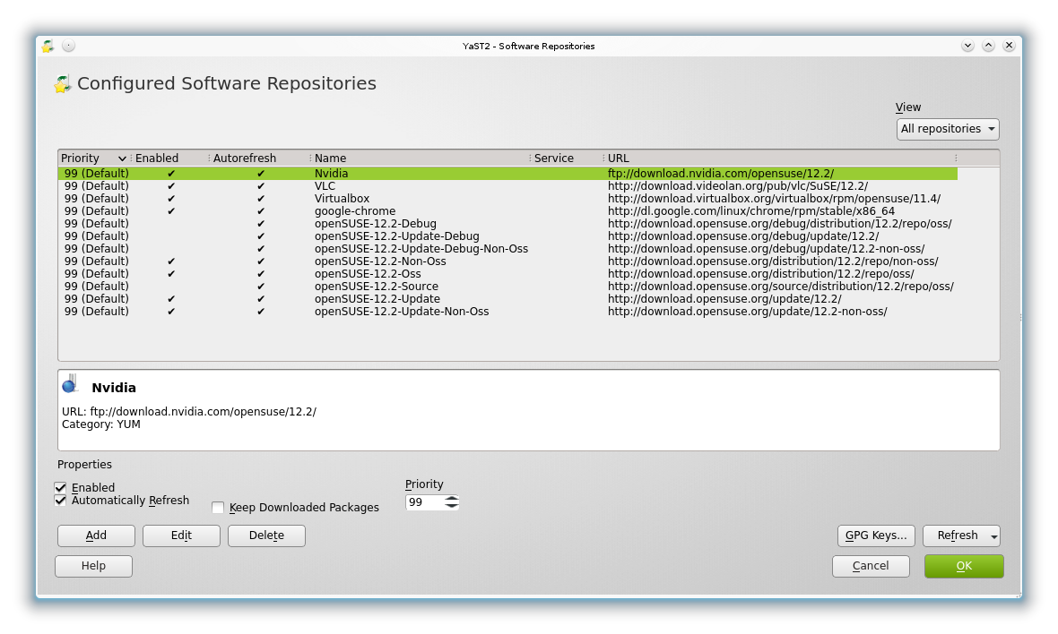
Task: Select the Virtualbox repository name
Action: [343, 199]
